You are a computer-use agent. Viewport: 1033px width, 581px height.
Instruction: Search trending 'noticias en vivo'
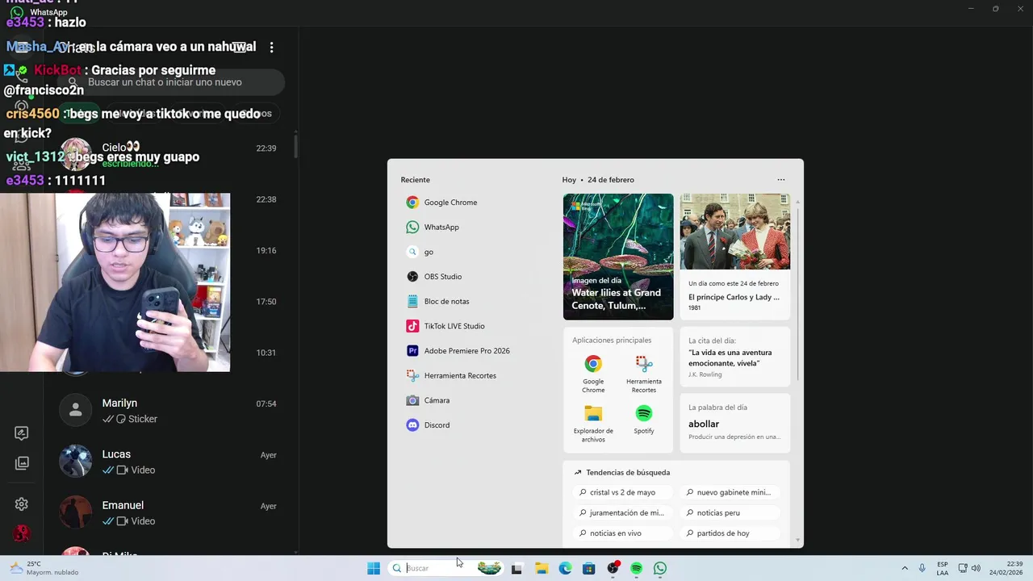point(621,533)
